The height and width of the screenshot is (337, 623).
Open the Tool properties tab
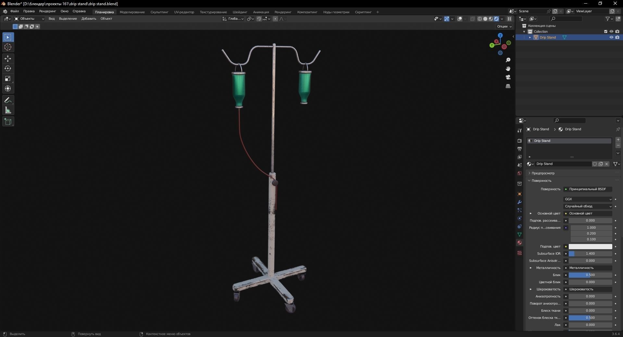519,130
